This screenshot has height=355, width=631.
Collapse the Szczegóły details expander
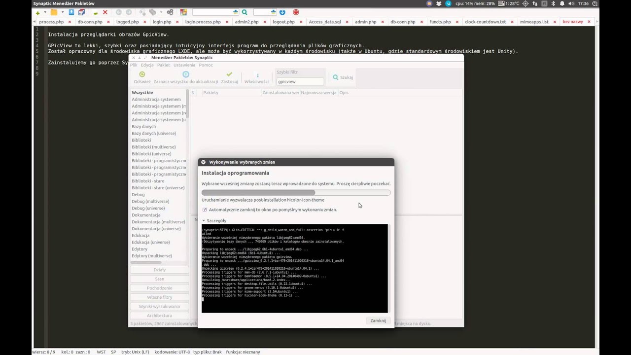pyautogui.click(x=204, y=221)
